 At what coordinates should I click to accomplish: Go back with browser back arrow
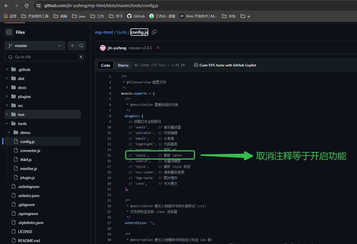6,6
